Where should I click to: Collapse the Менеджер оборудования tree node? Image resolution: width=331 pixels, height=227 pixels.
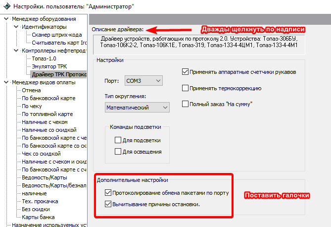(6, 19)
